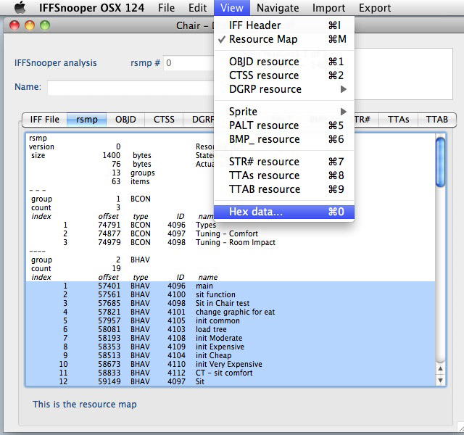
Task: Click the rsmp # input field
Action: pyautogui.click(x=188, y=63)
